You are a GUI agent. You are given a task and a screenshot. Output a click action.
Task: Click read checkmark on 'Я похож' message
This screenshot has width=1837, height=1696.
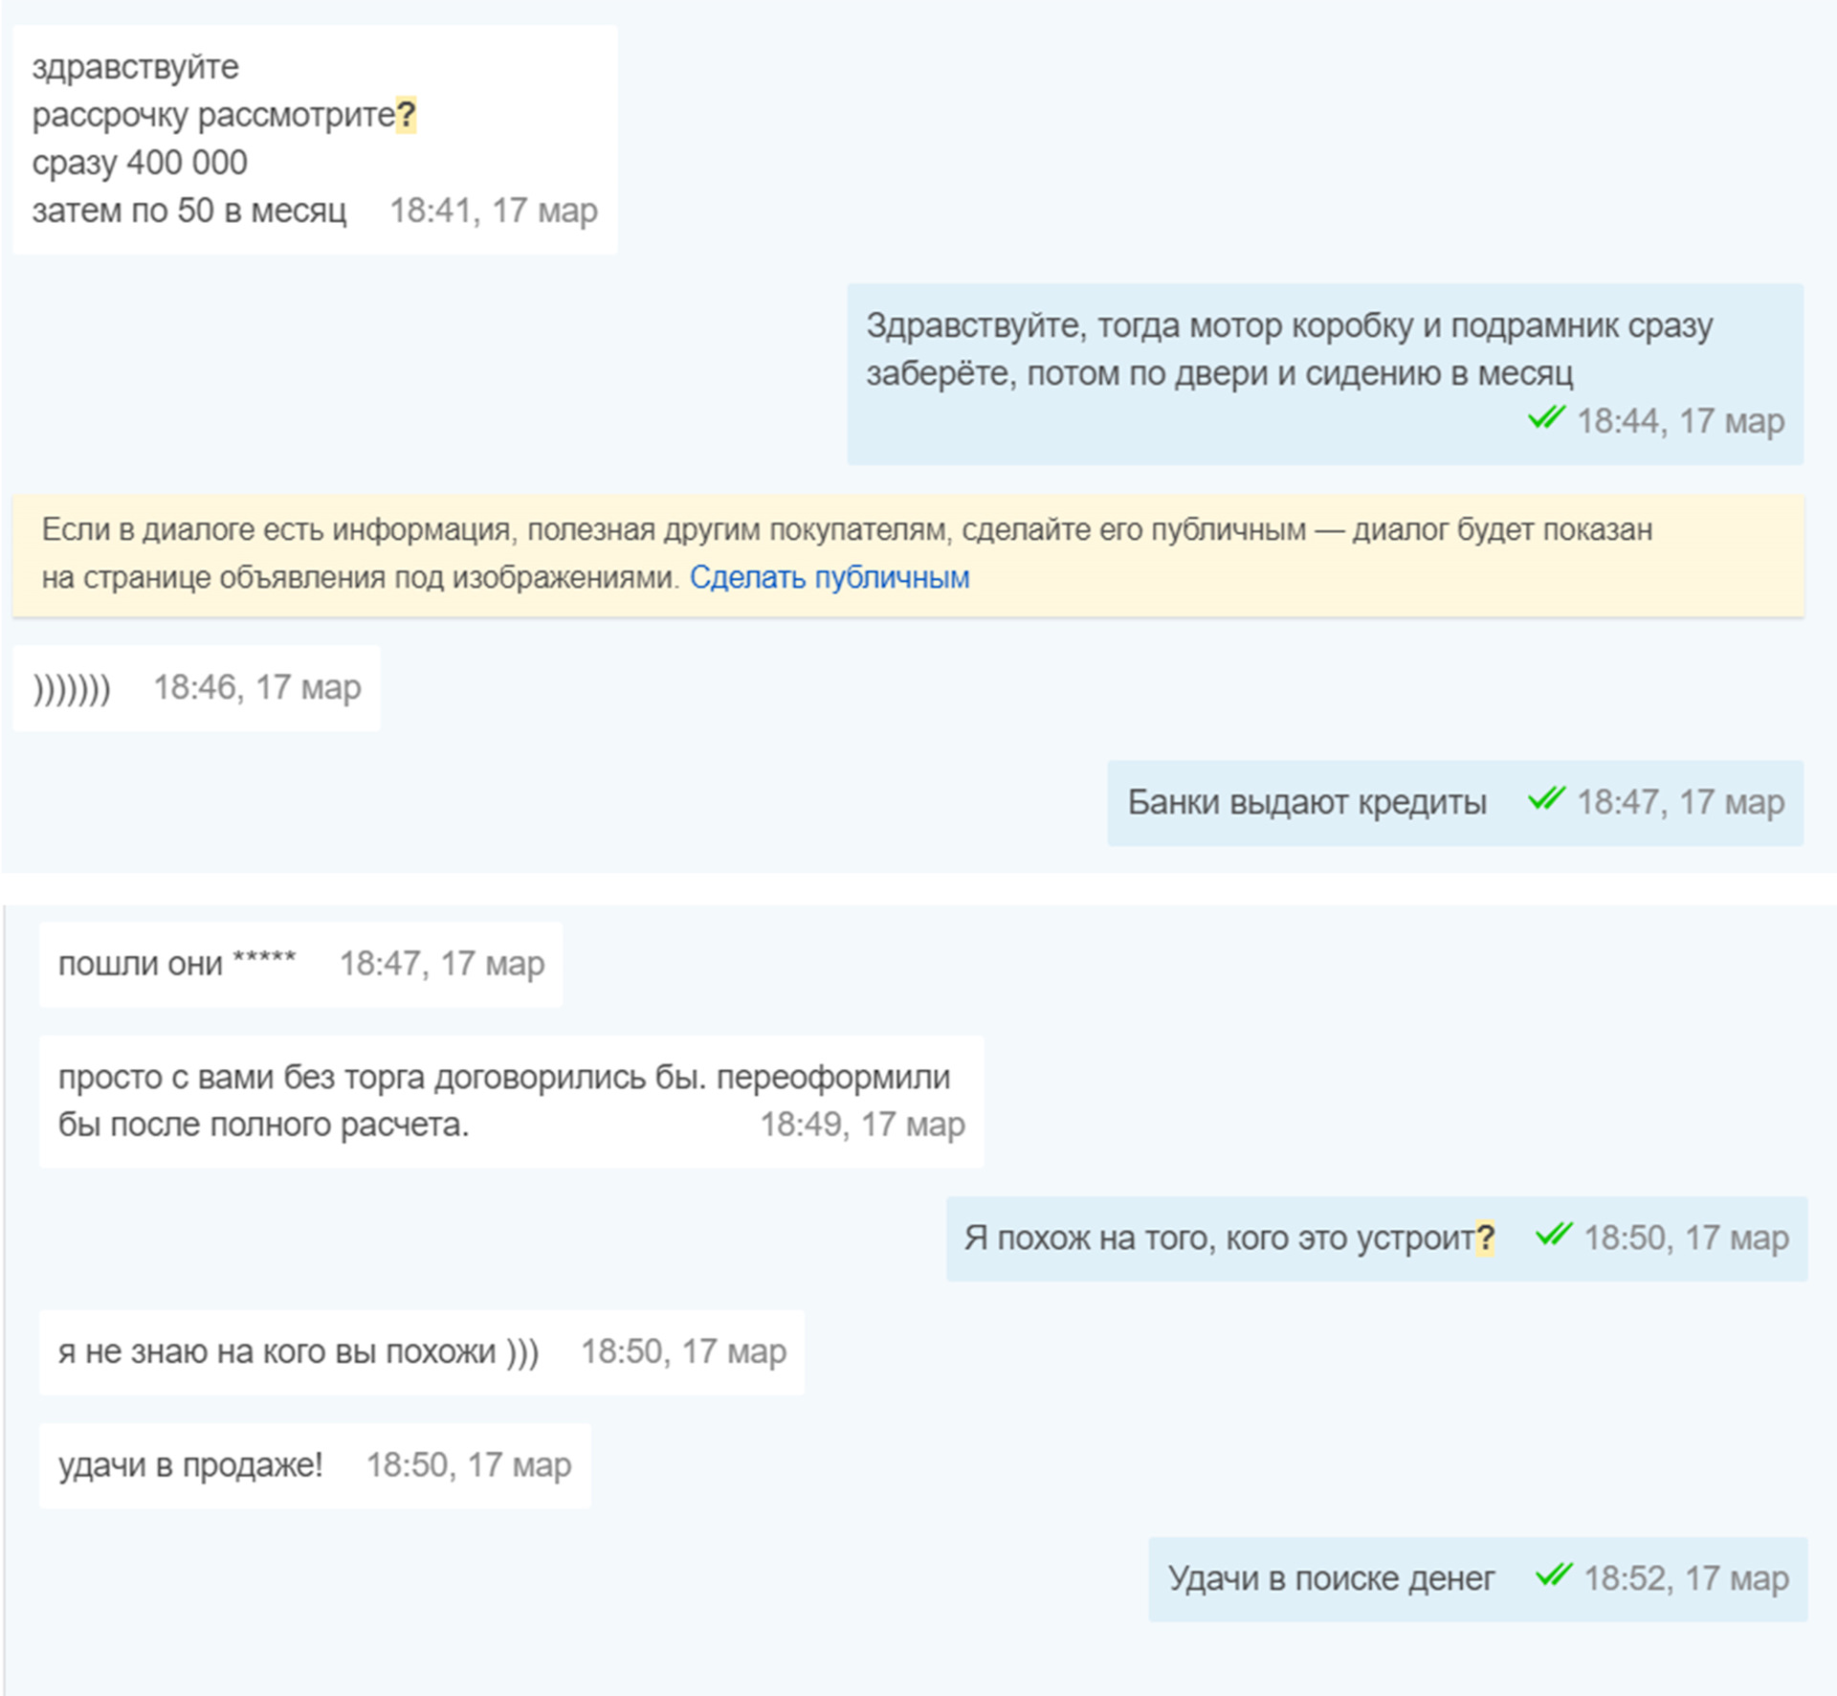(x=1553, y=1235)
